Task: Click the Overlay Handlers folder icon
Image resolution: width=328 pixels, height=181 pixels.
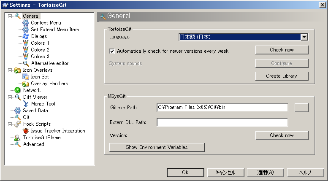Action: coord(26,84)
